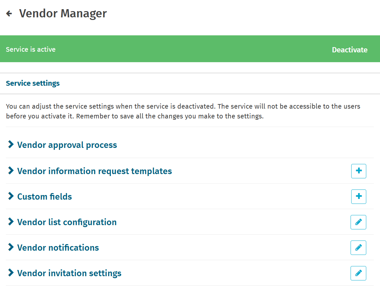The image size is (380, 286).
Task: Expand the Vendor invitation settings chevron
Action: click(x=11, y=273)
